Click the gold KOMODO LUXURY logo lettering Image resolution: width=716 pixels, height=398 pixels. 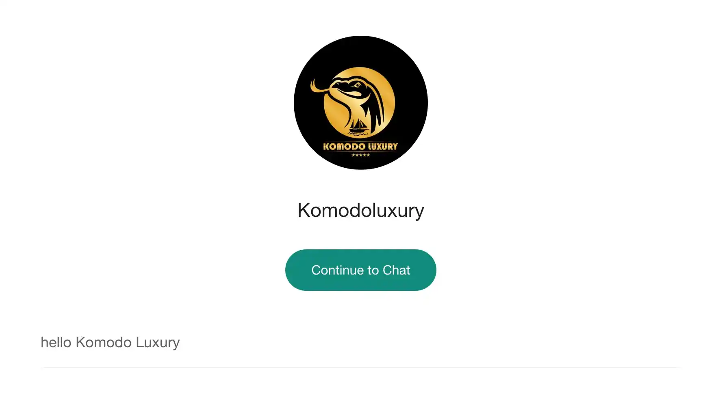[360, 146]
